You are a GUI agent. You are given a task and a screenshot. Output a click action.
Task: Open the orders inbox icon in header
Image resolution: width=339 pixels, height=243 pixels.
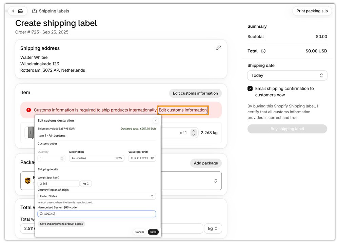[x=20, y=11]
